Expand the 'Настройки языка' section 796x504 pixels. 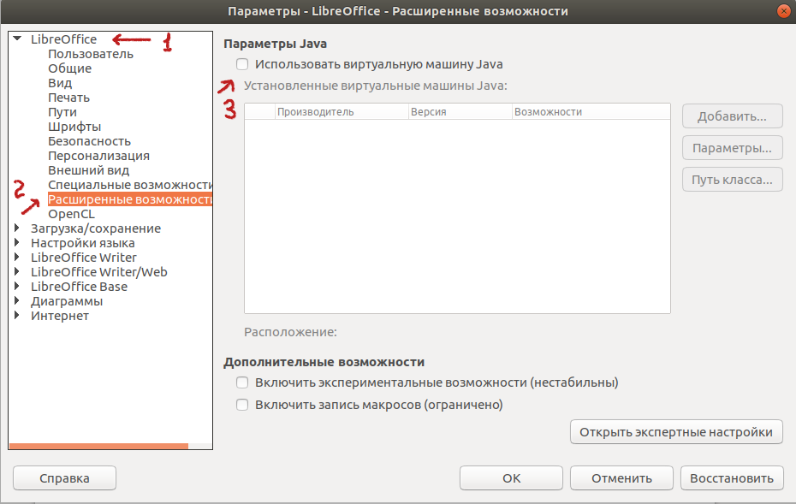(x=15, y=242)
